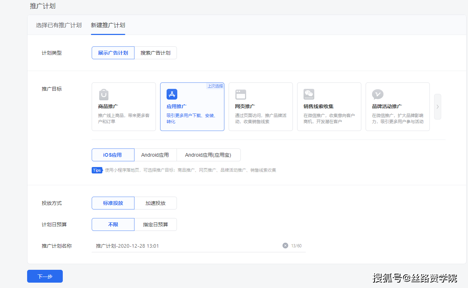
Task: Click the speech bubble icon for 品牌活动推广
Action: pyautogui.click(x=377, y=94)
